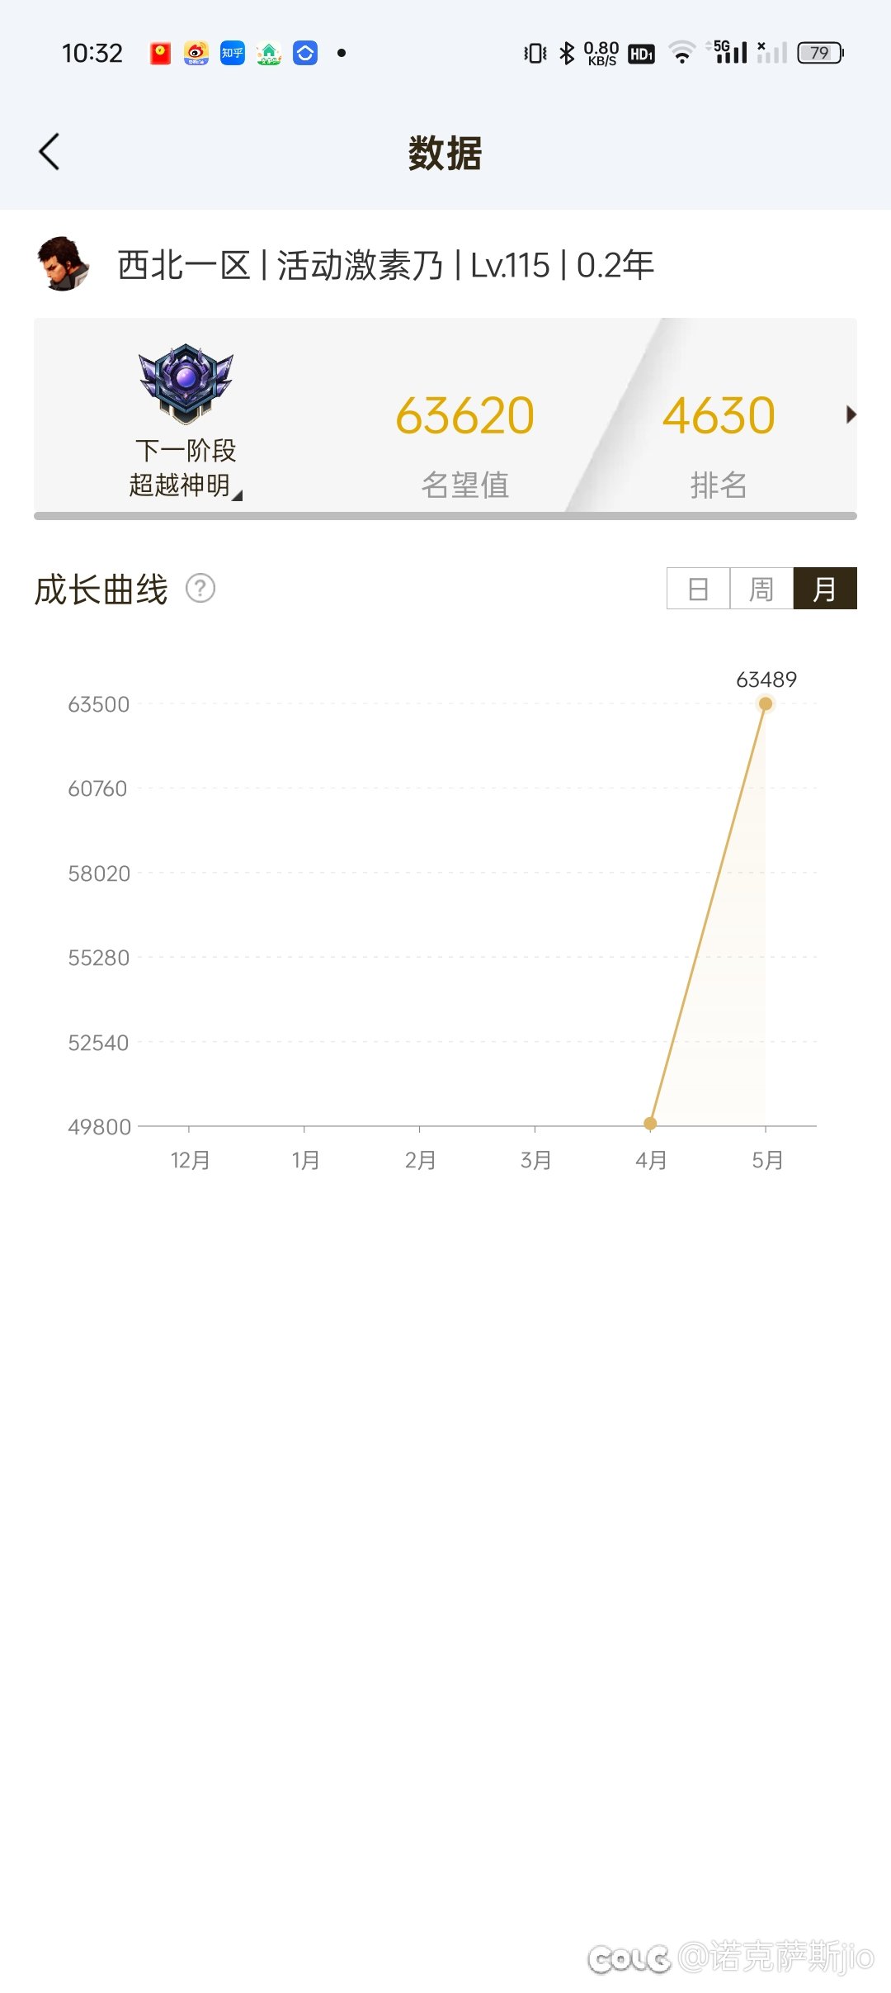The image size is (891, 1993).
Task: Tap the character info title line
Action: [385, 266]
